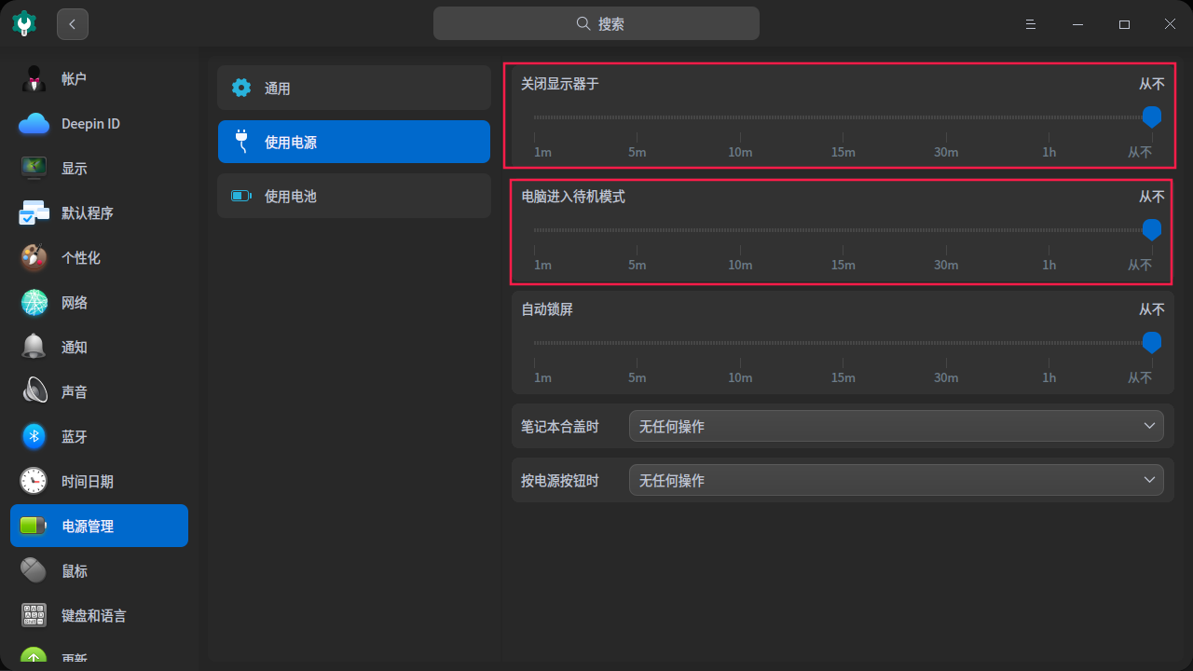Open the 笔记本合盖时 dropdown
1193x671 pixels.
[x=896, y=425]
